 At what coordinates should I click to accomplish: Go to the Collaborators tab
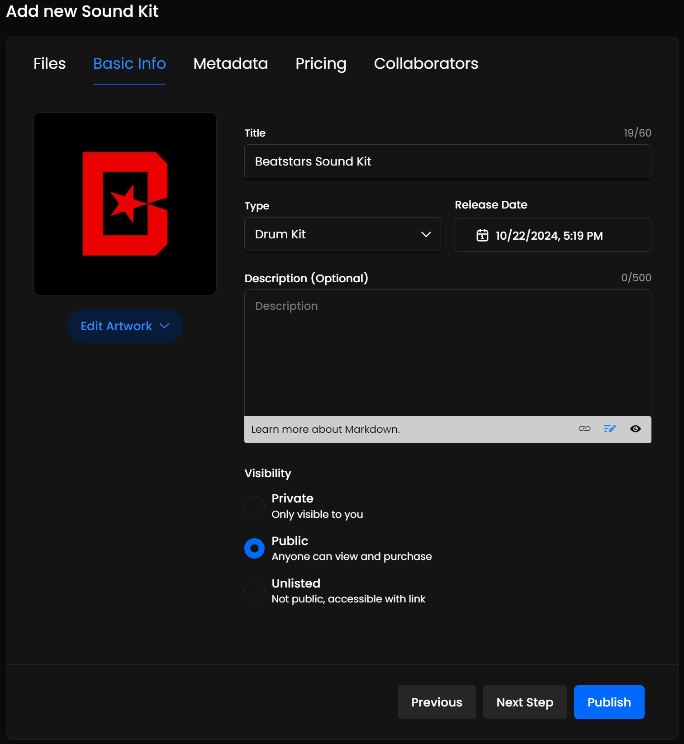click(x=426, y=64)
